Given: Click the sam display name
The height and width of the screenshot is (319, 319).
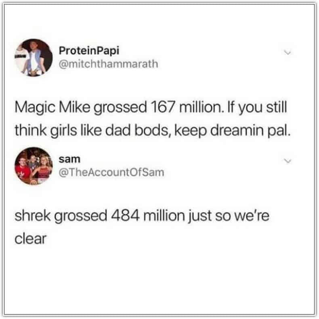Looking at the screenshot, I should (x=69, y=159).
